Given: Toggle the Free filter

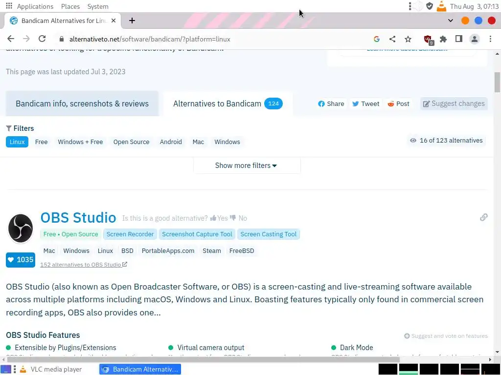Looking at the screenshot, I should pos(41,142).
